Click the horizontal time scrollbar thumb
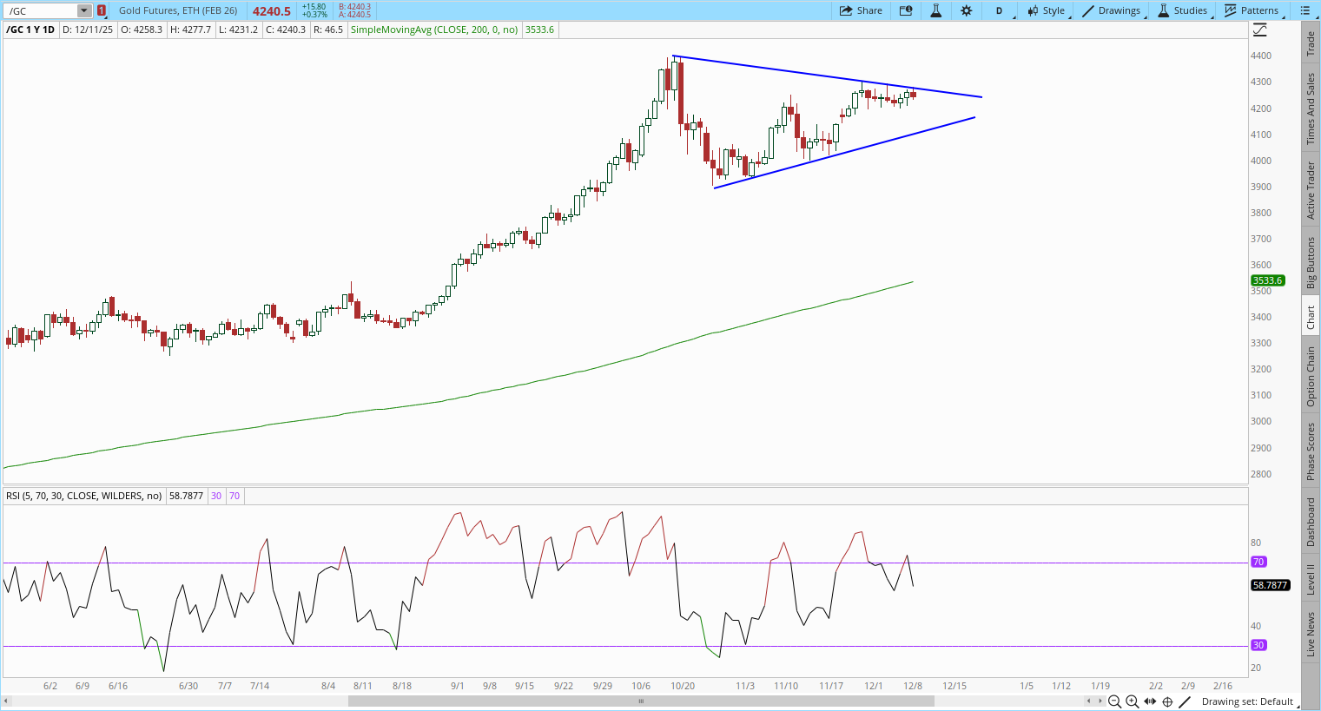This screenshot has height=711, width=1321. point(641,701)
